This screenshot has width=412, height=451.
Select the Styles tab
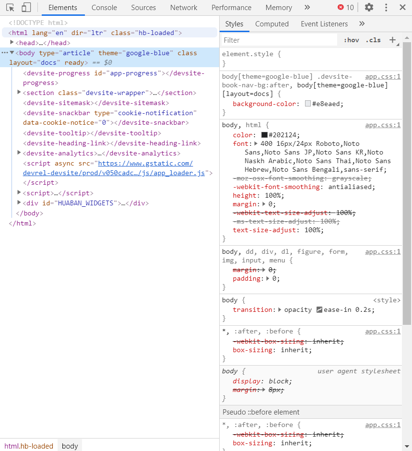[x=234, y=24]
